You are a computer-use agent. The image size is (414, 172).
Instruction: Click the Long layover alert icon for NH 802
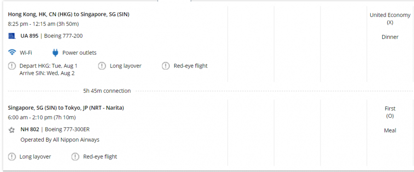(12, 157)
